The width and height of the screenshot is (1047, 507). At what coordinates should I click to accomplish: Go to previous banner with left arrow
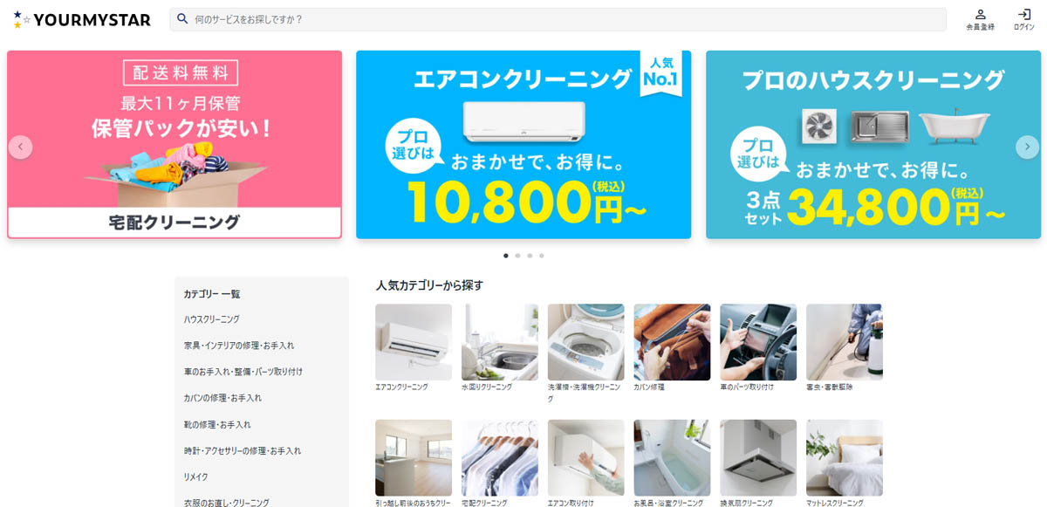20,147
